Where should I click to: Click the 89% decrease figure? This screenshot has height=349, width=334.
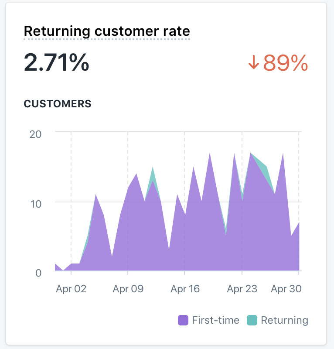pos(286,64)
